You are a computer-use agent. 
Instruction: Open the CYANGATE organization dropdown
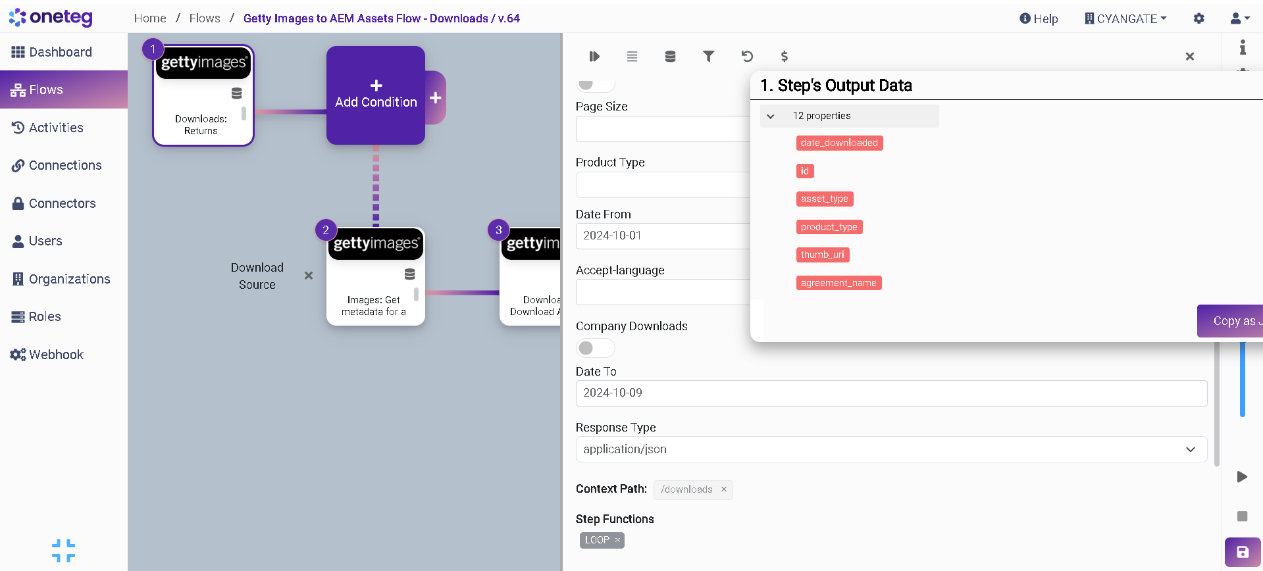[1125, 18]
